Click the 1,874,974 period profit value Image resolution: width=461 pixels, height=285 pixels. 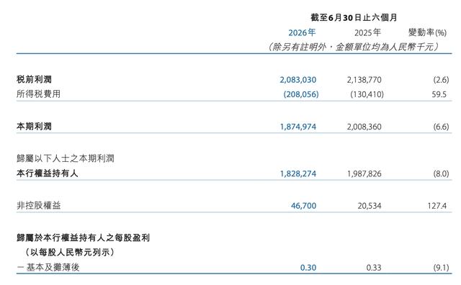pos(297,127)
